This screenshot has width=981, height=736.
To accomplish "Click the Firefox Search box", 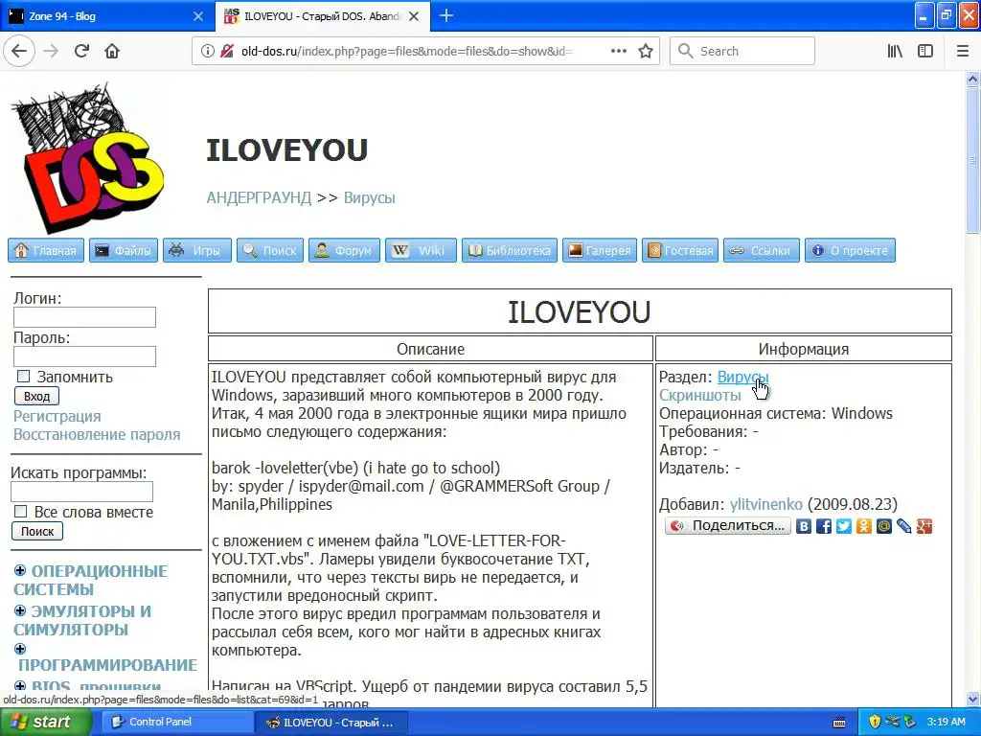I will click(x=742, y=52).
